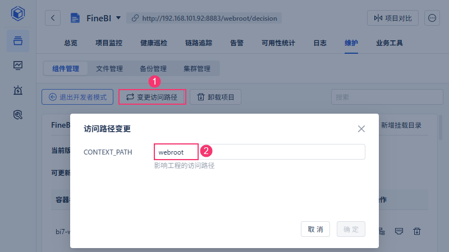
Task: Click the hexagon cube logo icon
Action: tap(18, 13)
